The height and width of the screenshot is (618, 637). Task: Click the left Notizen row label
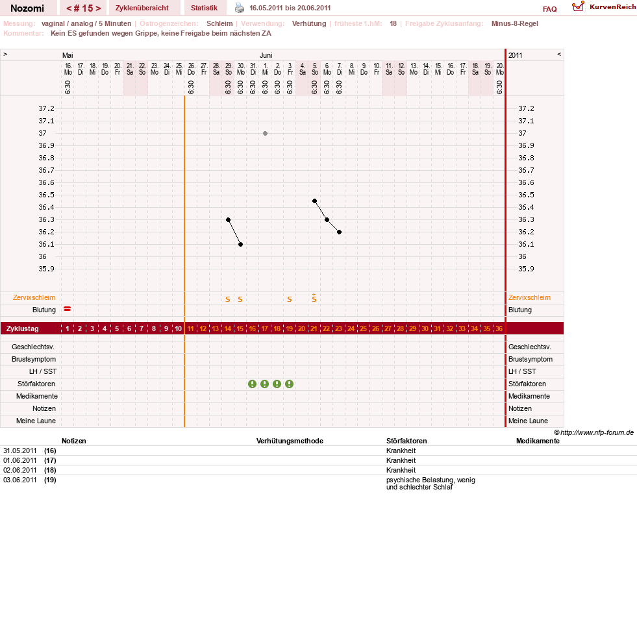pos(44,408)
